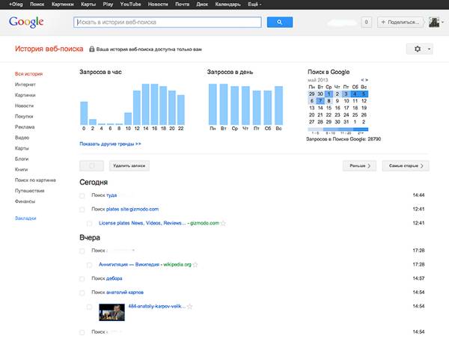
Task: Open the 'Поделиться' share box
Action: click(400, 22)
